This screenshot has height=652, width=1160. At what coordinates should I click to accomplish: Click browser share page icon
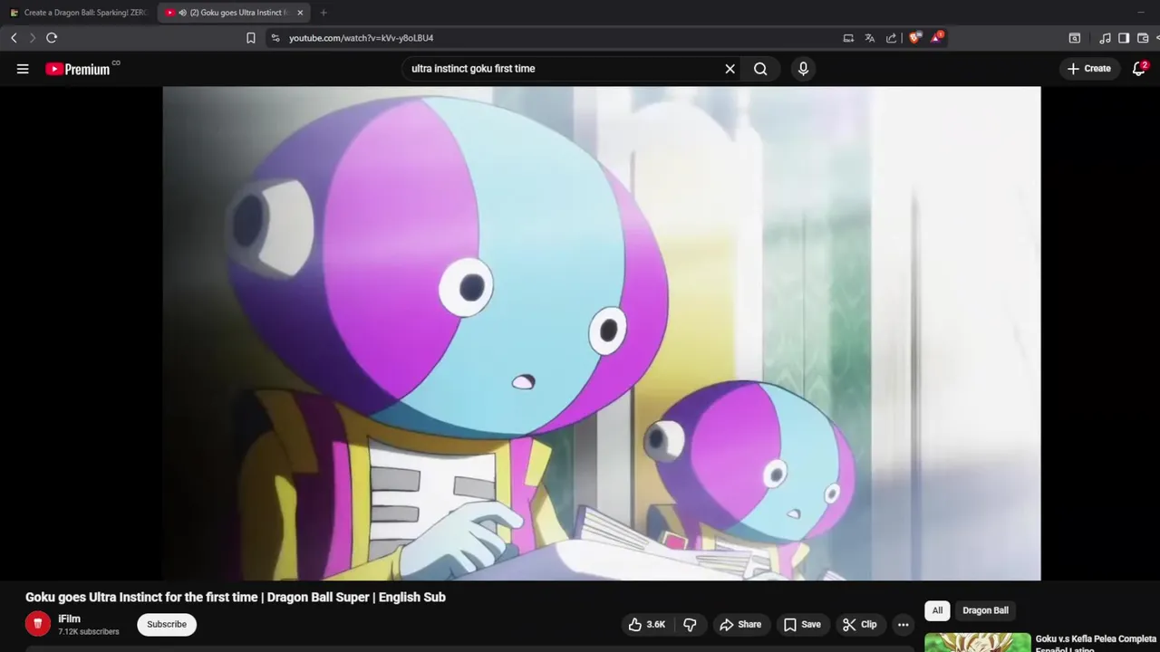tap(891, 38)
